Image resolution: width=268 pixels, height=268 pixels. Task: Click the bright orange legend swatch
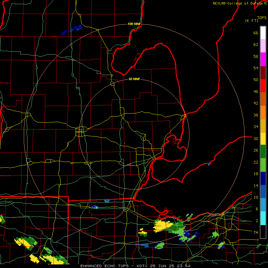pos(263,113)
